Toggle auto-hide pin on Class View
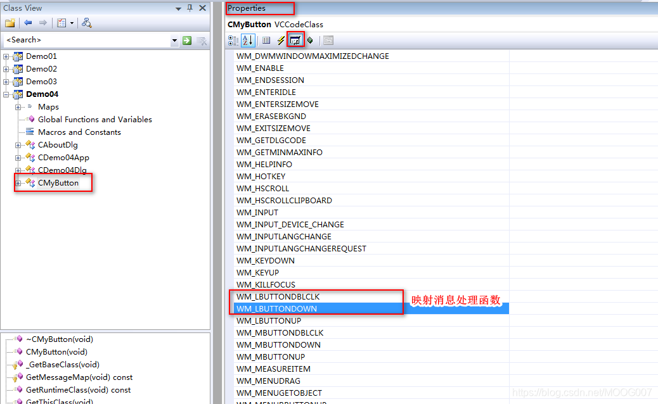The width and height of the screenshot is (658, 404). (190, 8)
